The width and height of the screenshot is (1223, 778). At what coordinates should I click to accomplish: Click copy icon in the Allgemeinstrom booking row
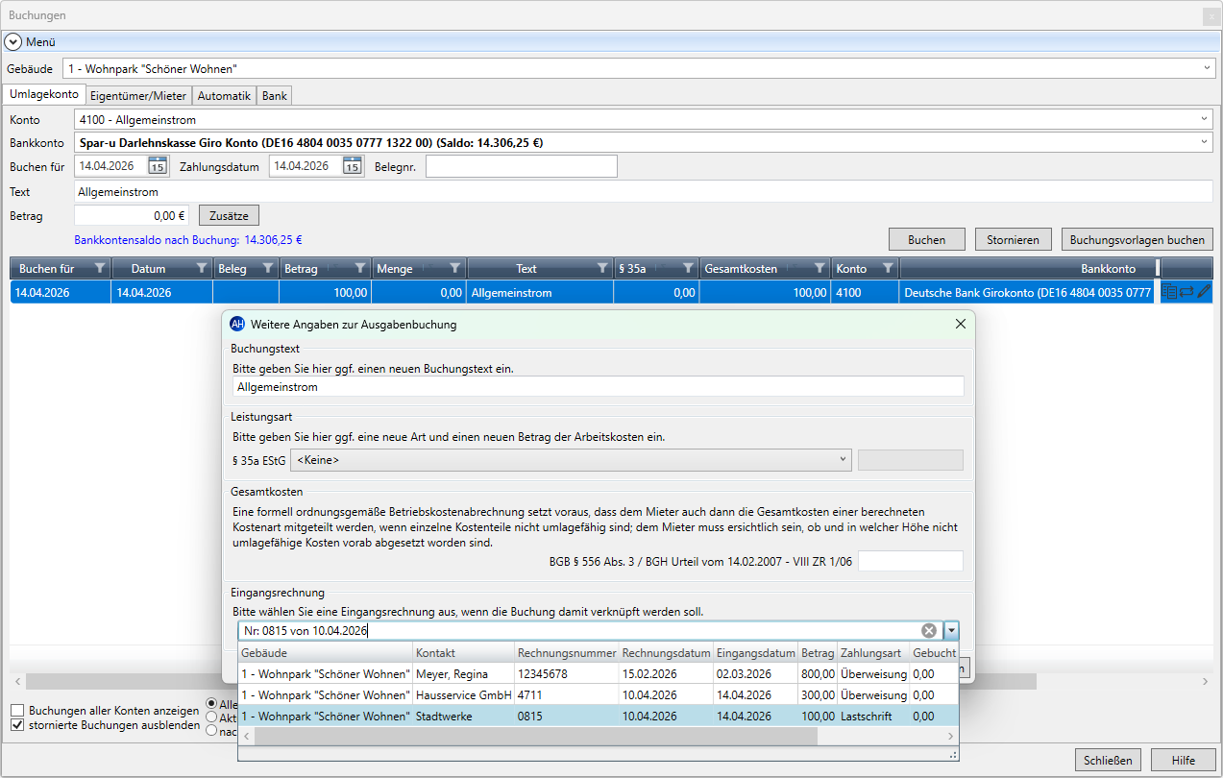coord(1169,292)
